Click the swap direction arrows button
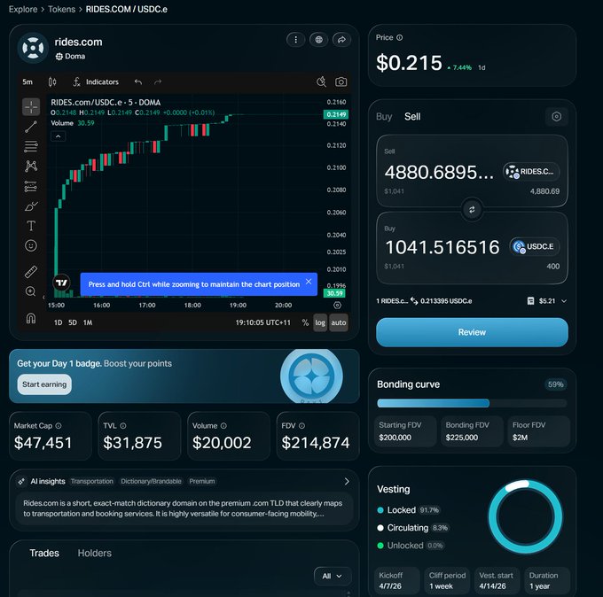The width and height of the screenshot is (603, 597). [x=472, y=209]
